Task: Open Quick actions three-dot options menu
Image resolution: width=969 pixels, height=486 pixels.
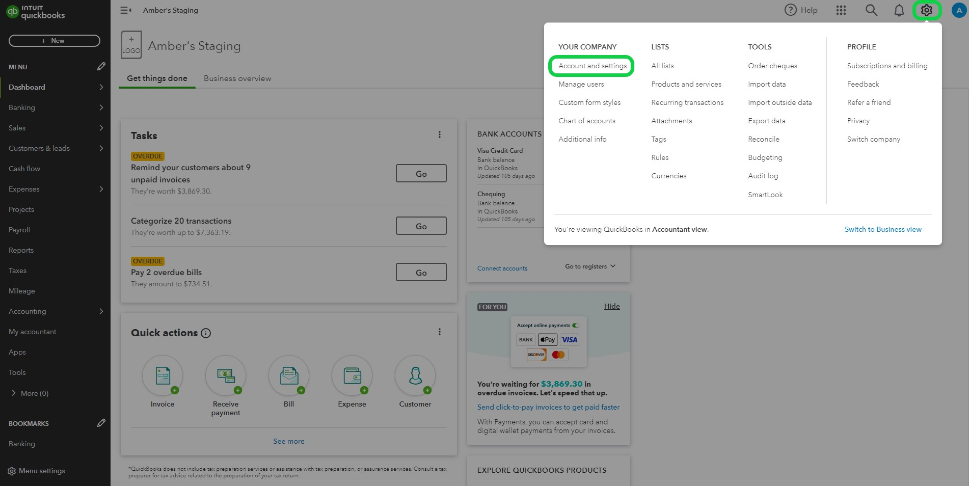Action: [440, 332]
